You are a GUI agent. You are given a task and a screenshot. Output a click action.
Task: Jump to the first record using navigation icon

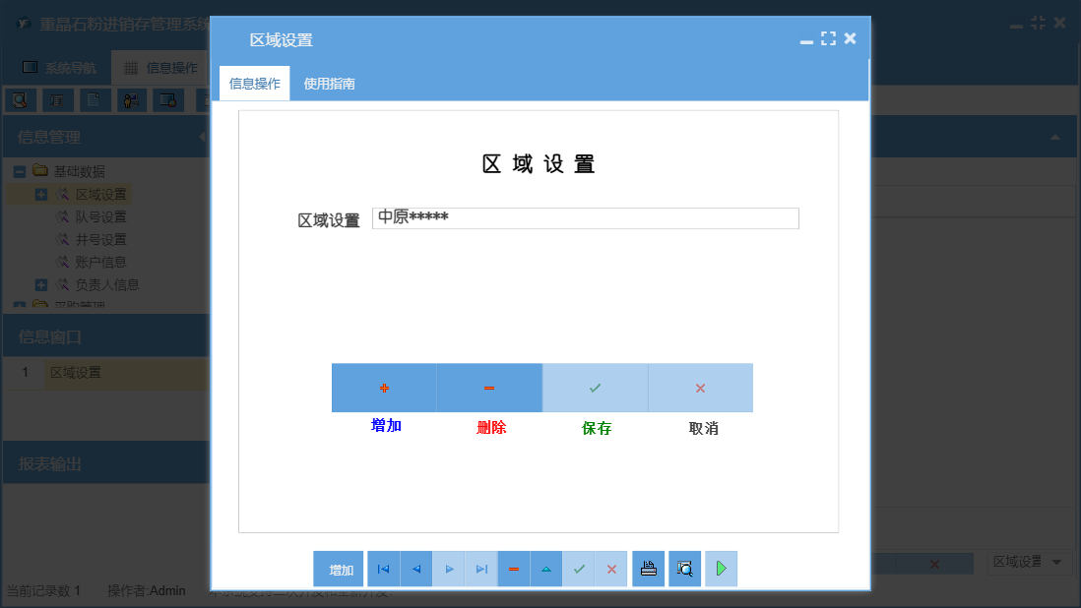(x=383, y=569)
